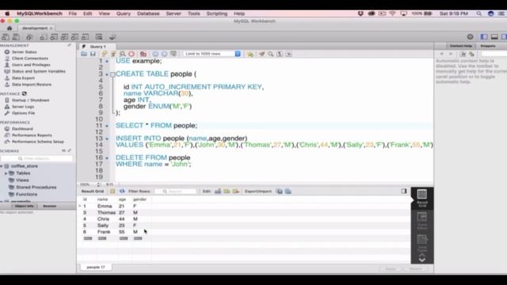This screenshot has height=285, width=507.
Task: Switch to the Session tab
Action: [x=49, y=206]
